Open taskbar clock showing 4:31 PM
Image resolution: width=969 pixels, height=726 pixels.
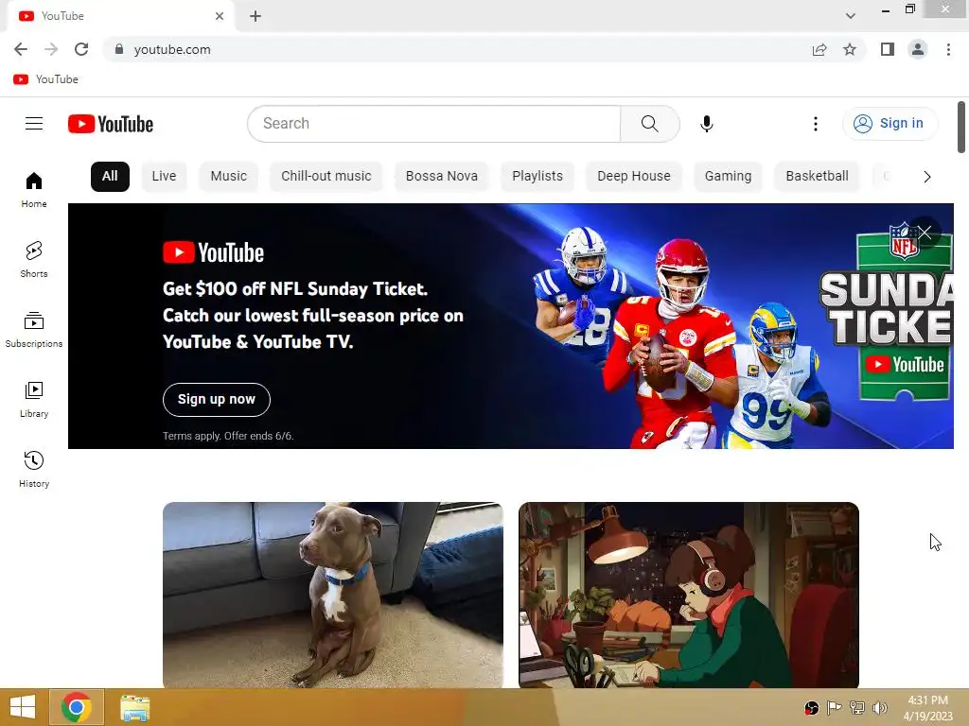point(927,708)
